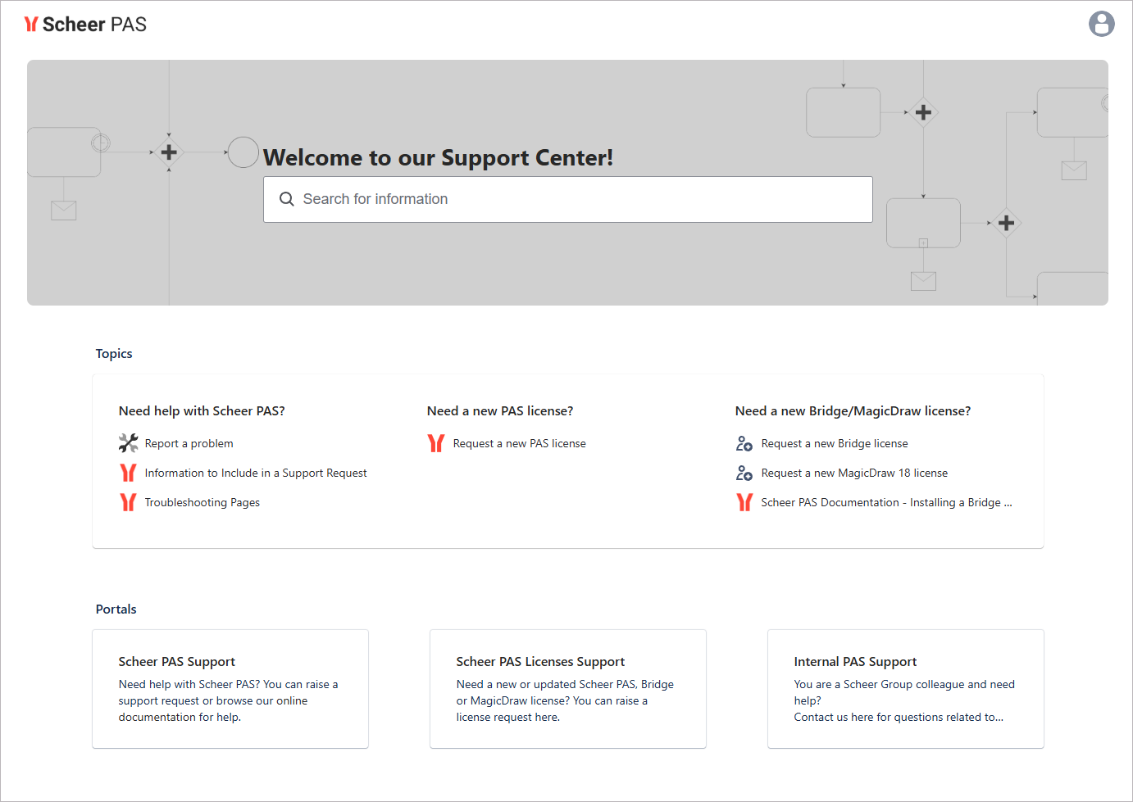Go to the Troubleshooting Pages link

click(202, 502)
